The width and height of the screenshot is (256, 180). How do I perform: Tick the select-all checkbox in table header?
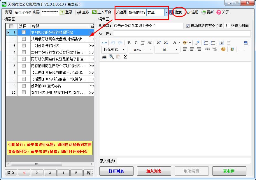click(11, 26)
